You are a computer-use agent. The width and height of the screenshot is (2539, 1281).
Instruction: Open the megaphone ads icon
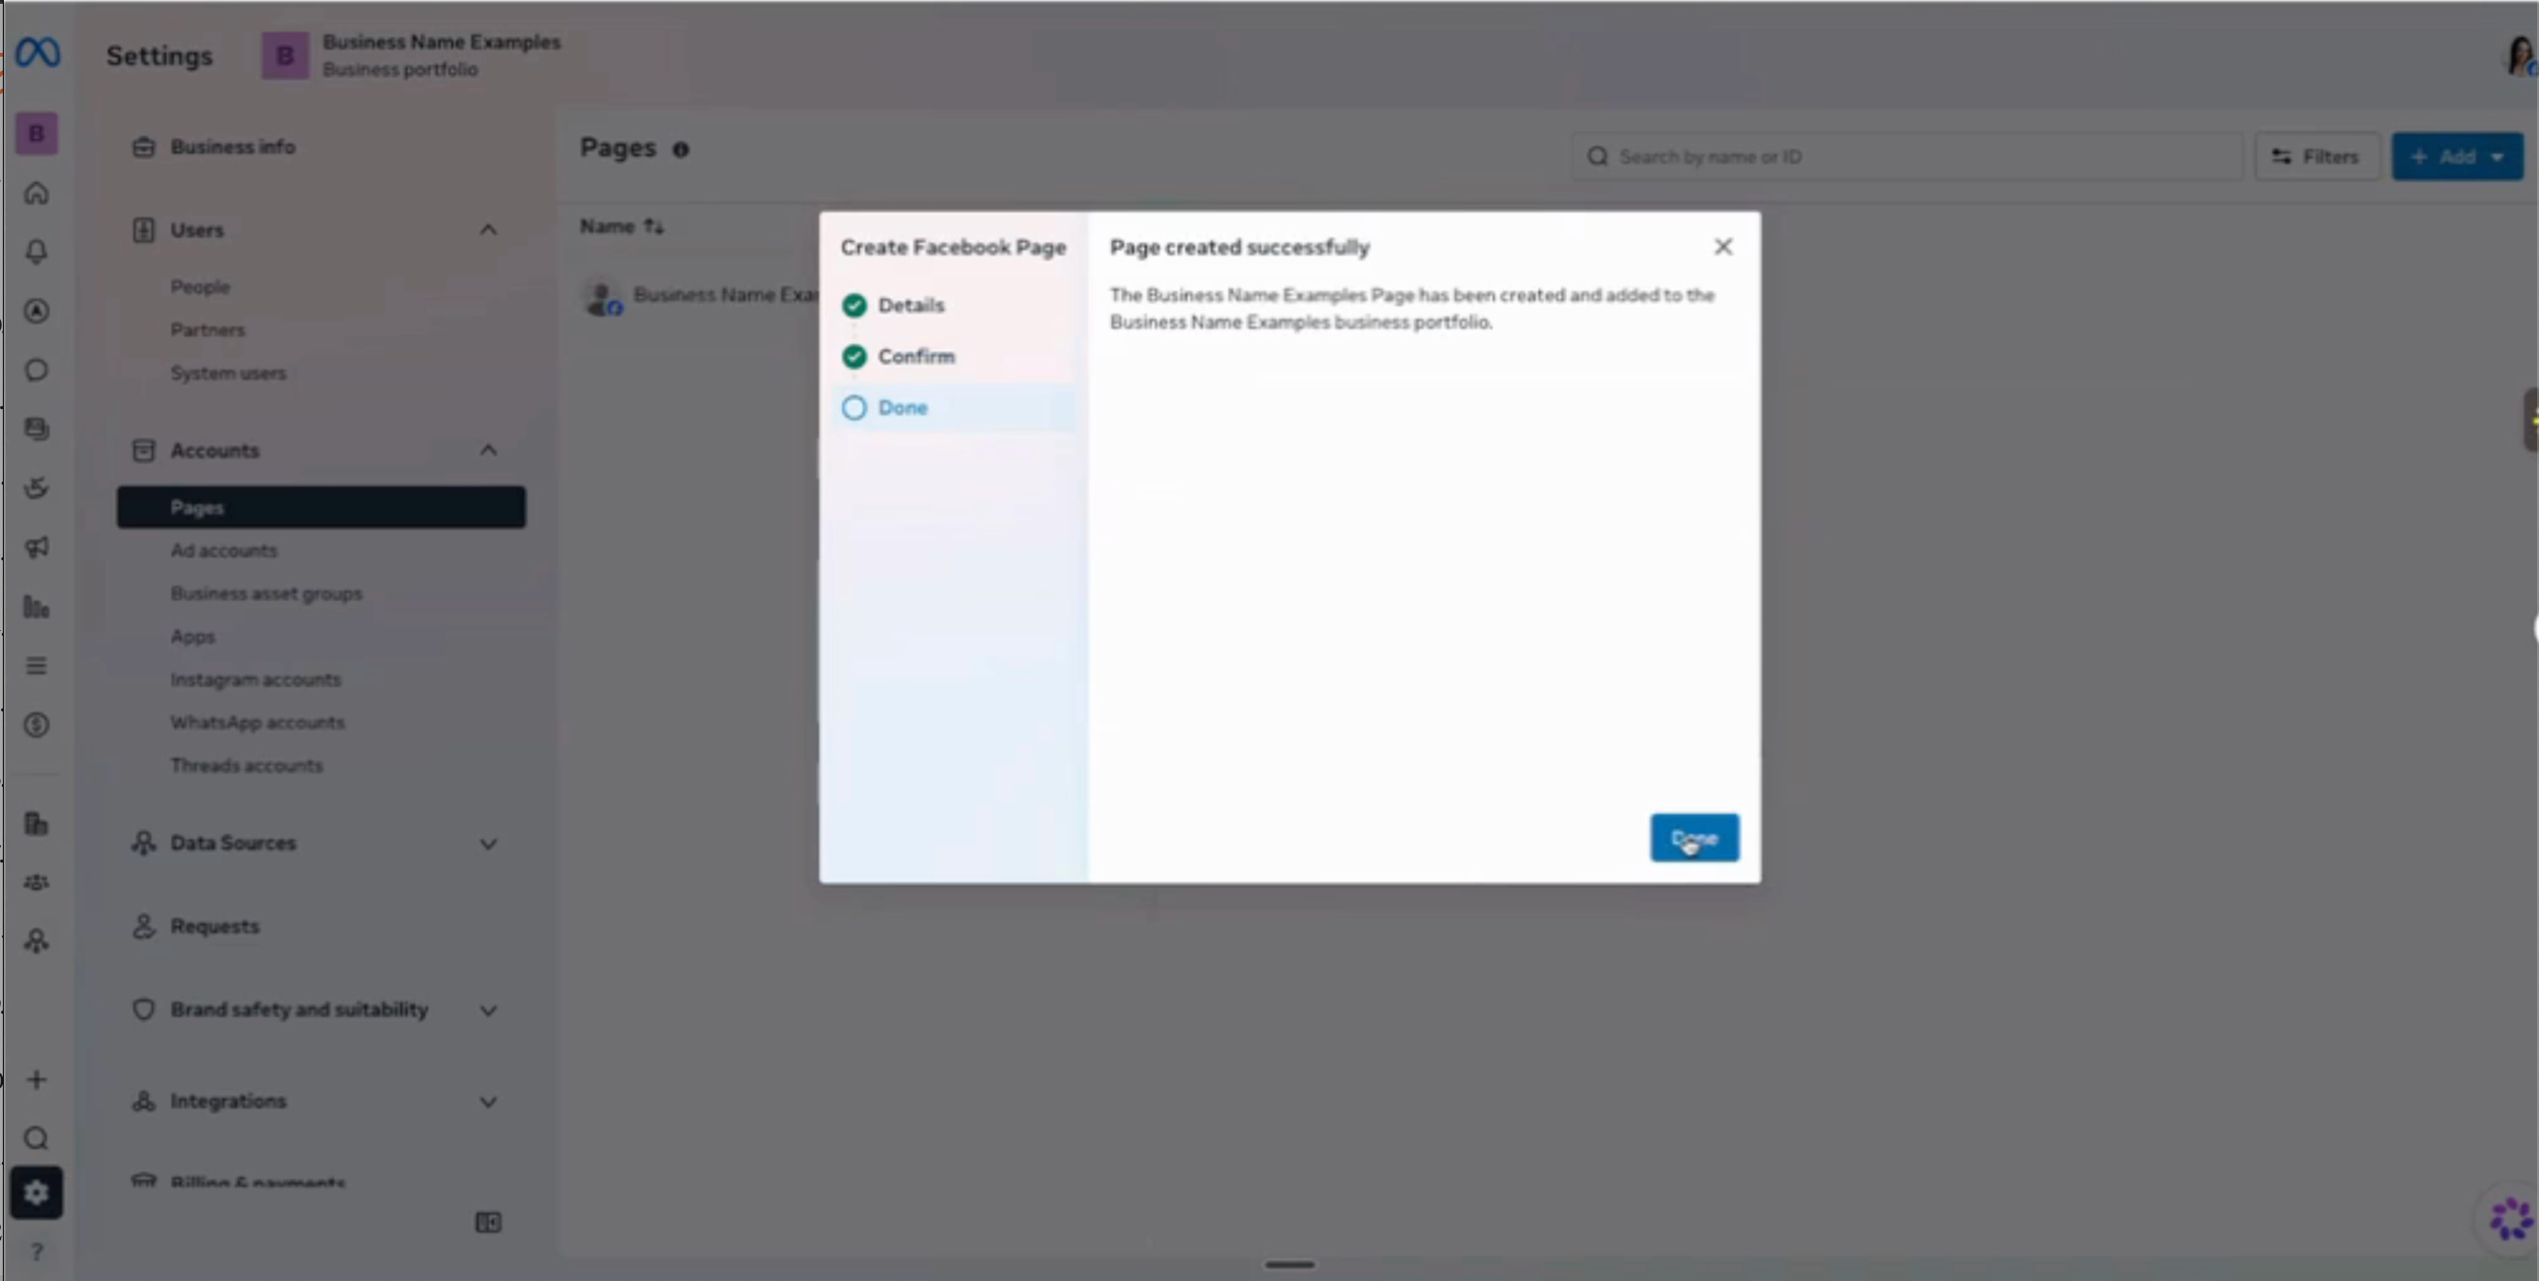(37, 547)
